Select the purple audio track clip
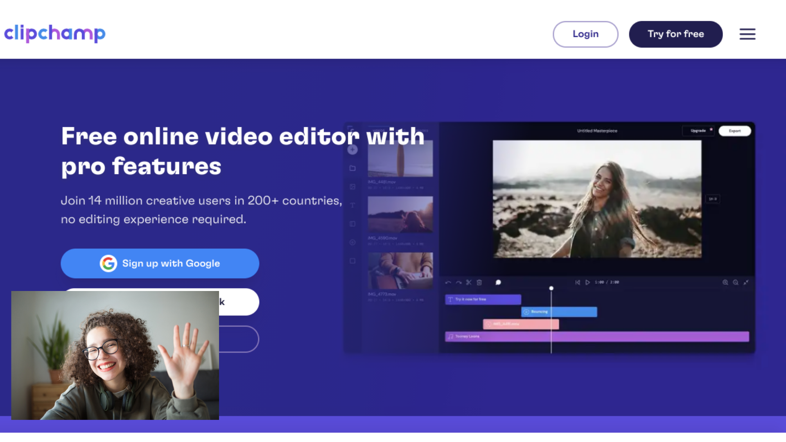 point(635,336)
